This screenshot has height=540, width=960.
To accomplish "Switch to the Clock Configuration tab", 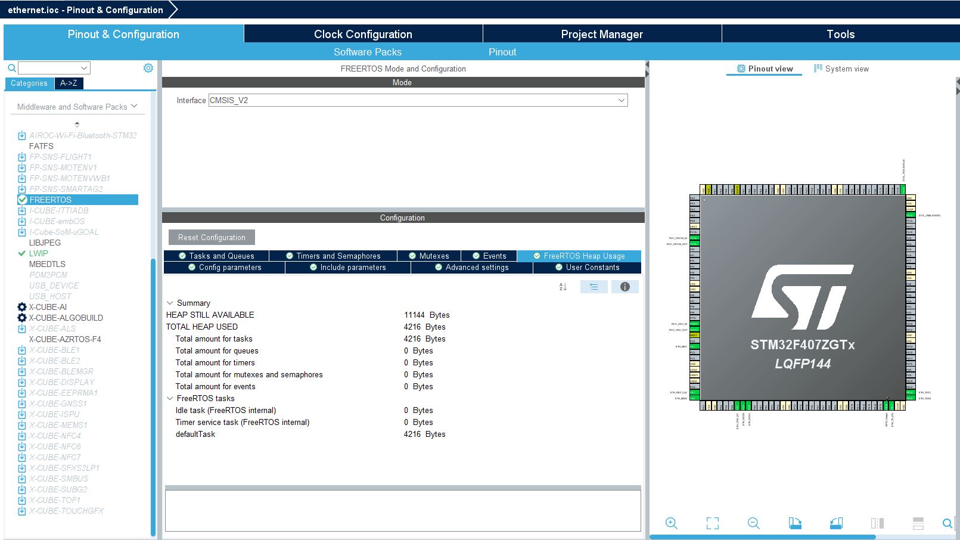I will (363, 34).
